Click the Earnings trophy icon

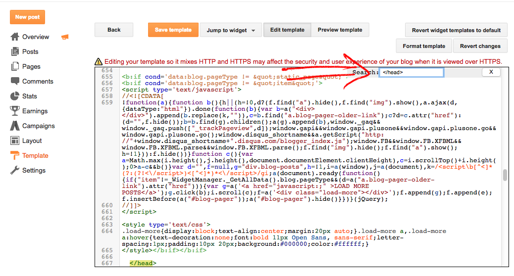coord(15,111)
